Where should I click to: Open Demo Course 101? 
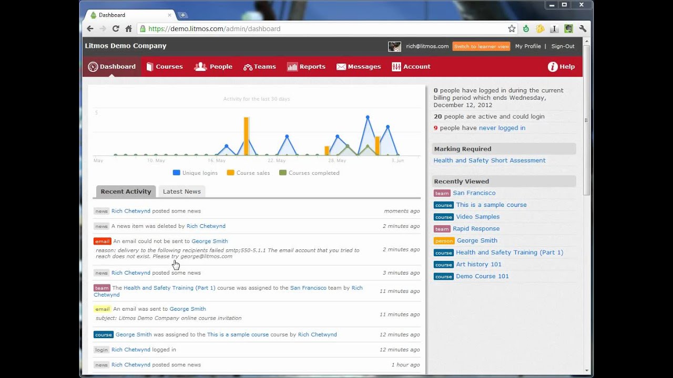(x=483, y=276)
